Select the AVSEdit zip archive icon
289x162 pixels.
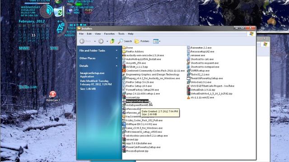(x=124, y=67)
